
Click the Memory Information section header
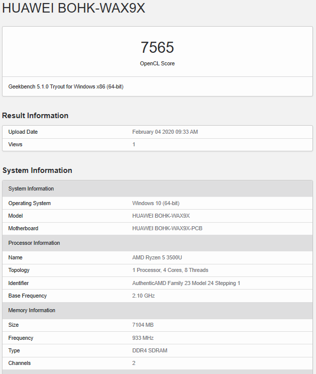coord(158,310)
